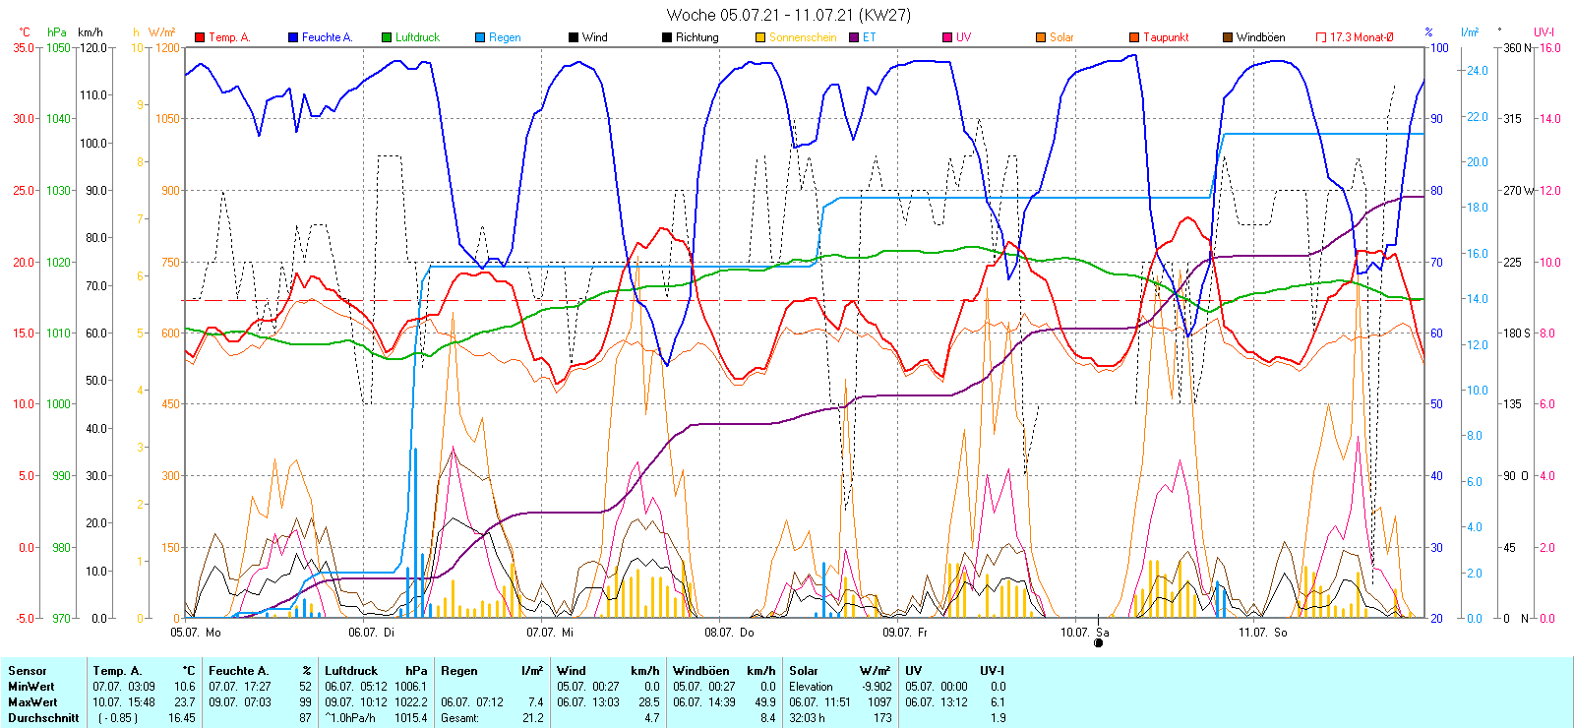Click the MinWert row label
The width and height of the screenshot is (1574, 728).
click(31, 687)
